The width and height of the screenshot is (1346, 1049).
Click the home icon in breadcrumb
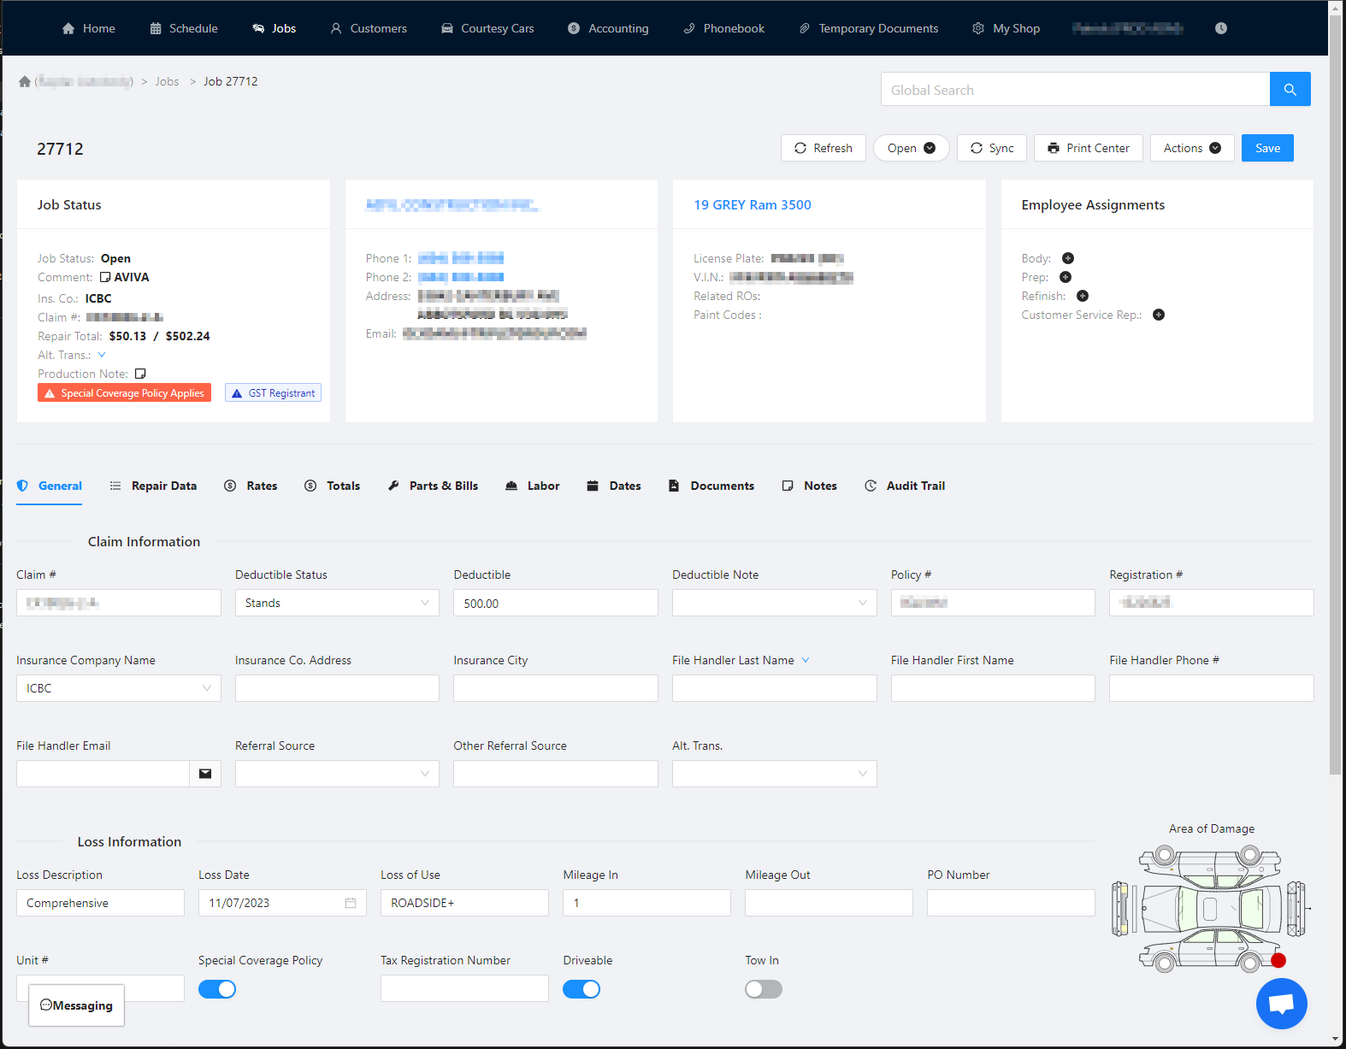(x=25, y=81)
